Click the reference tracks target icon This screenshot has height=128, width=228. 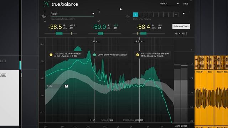(x=128, y=16)
